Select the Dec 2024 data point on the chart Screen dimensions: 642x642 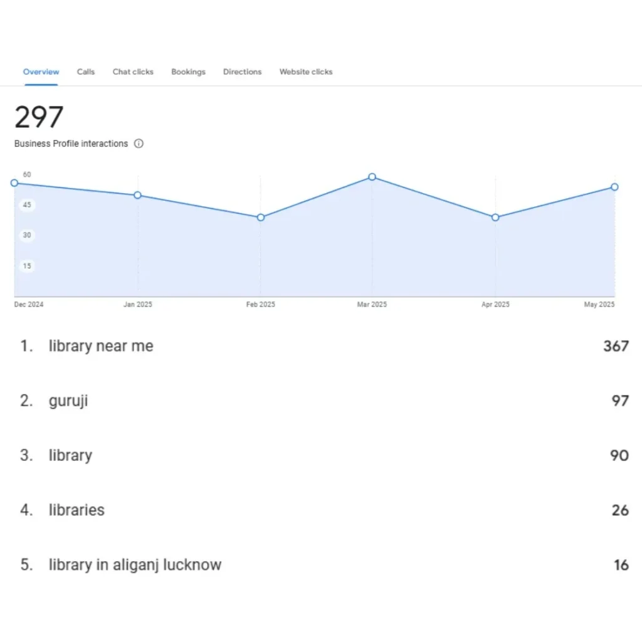tap(14, 183)
